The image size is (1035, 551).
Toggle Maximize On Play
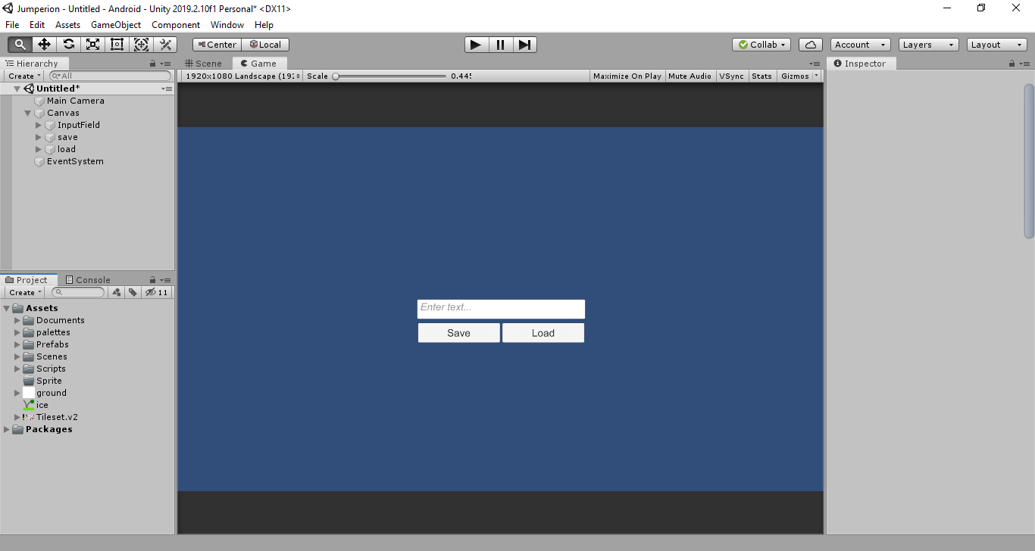pos(627,76)
